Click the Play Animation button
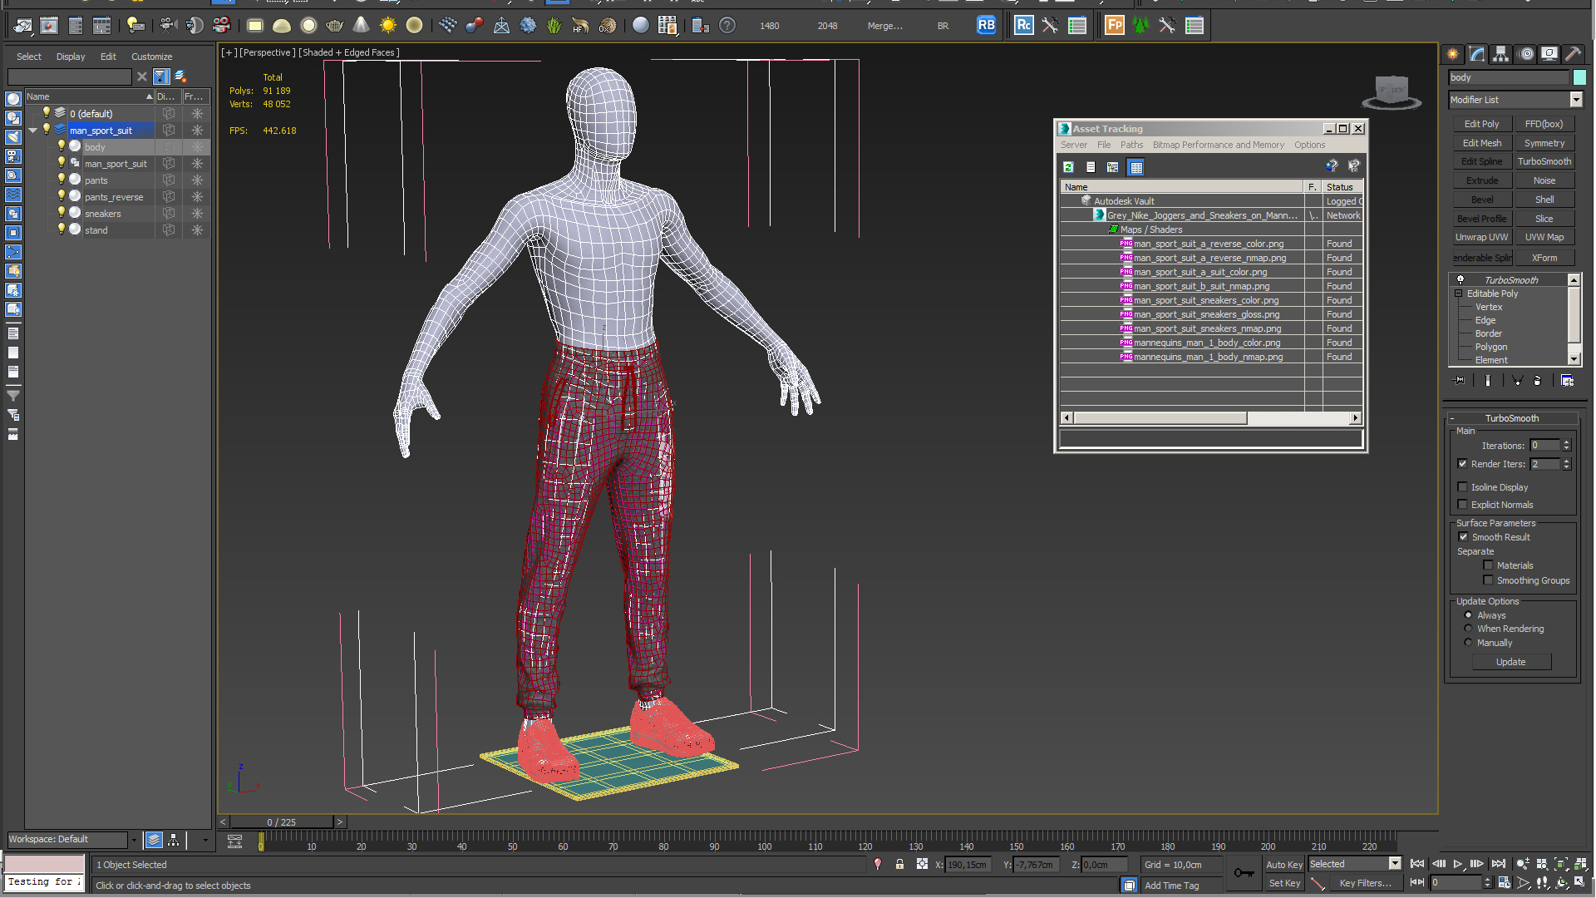1596x898 pixels. tap(1458, 865)
